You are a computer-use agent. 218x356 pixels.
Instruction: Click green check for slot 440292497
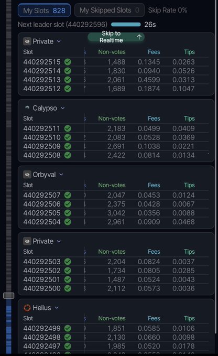tap(68, 346)
